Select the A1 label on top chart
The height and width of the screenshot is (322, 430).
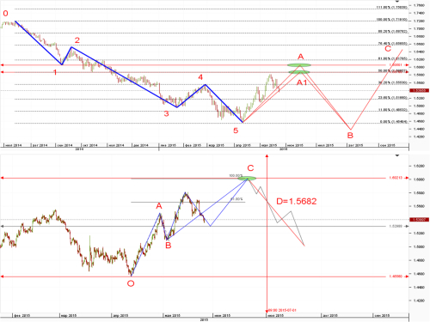(x=302, y=82)
